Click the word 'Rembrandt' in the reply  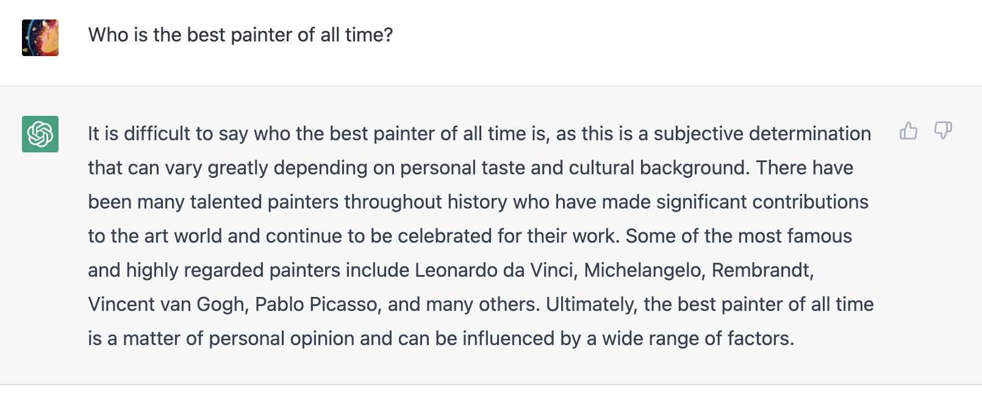coord(762,270)
